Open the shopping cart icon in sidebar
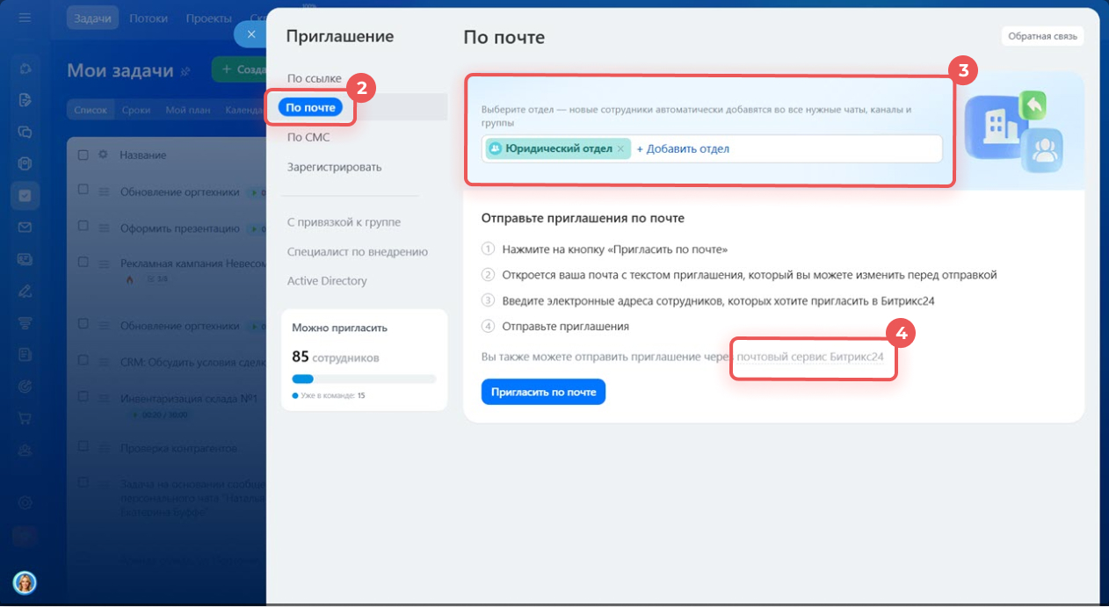 pos(25,418)
